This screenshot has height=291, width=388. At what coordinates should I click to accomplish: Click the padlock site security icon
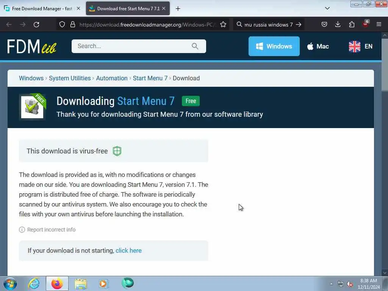point(72,25)
